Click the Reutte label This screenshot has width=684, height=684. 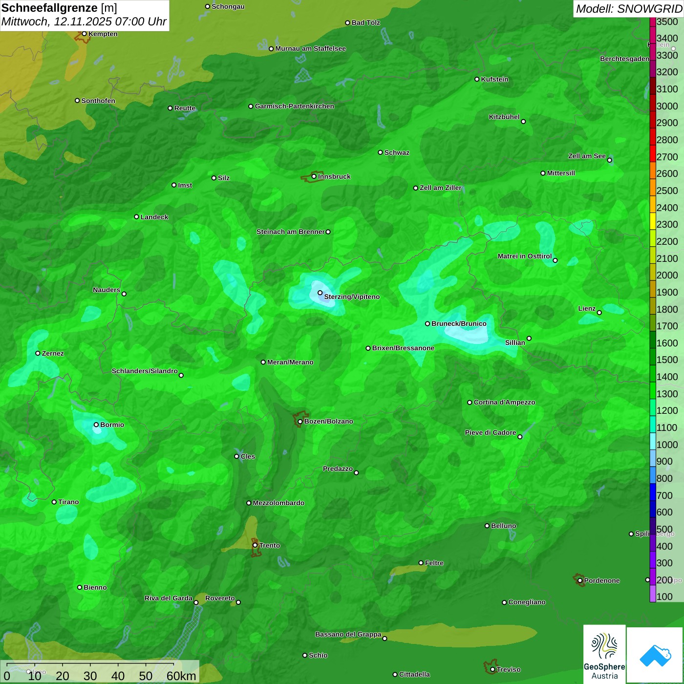[185, 108]
